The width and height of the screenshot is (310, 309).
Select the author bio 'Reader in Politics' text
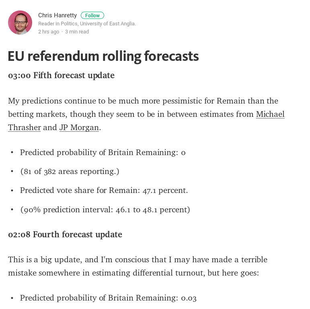tap(87, 24)
